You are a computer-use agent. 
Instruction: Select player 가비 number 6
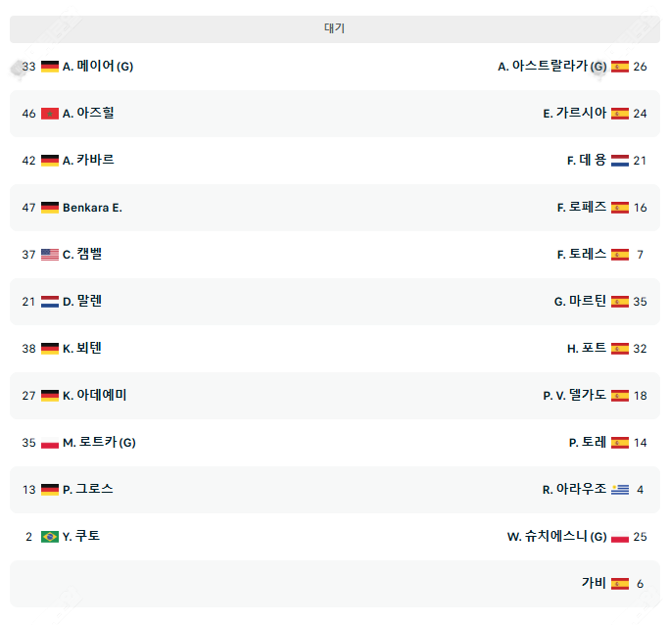tap(594, 584)
